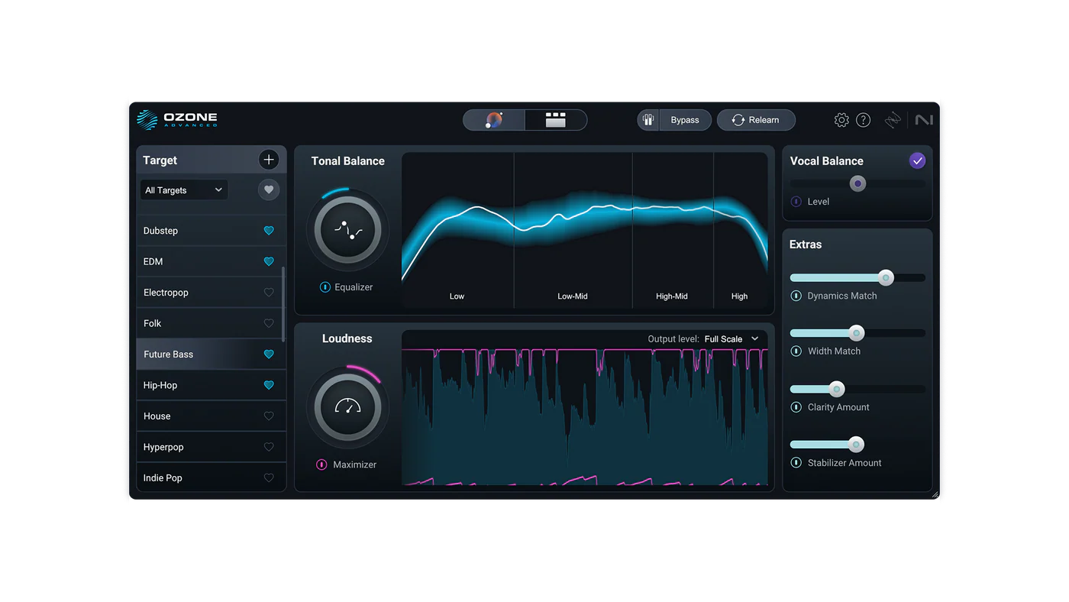Toggle the Hip-Hop favorite heart
1069x602 pixels.
pos(269,385)
